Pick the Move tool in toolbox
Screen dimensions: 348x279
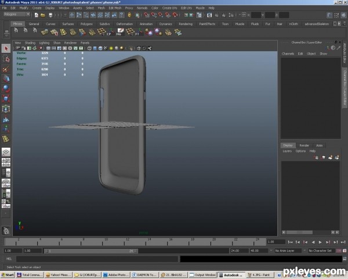(6, 79)
